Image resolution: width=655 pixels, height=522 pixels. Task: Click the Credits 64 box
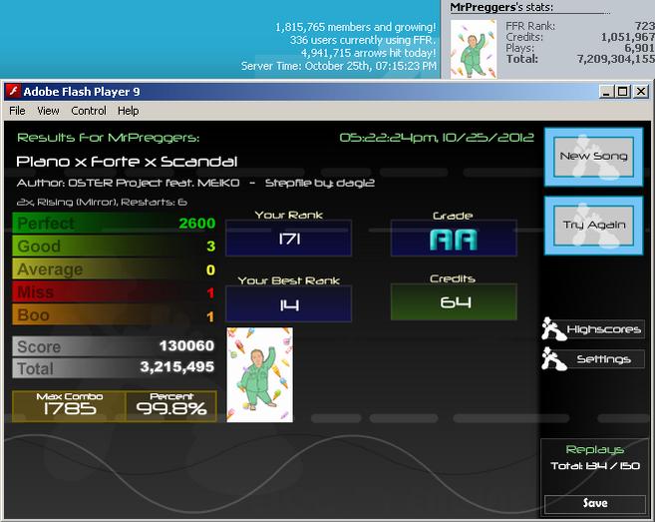click(x=454, y=302)
